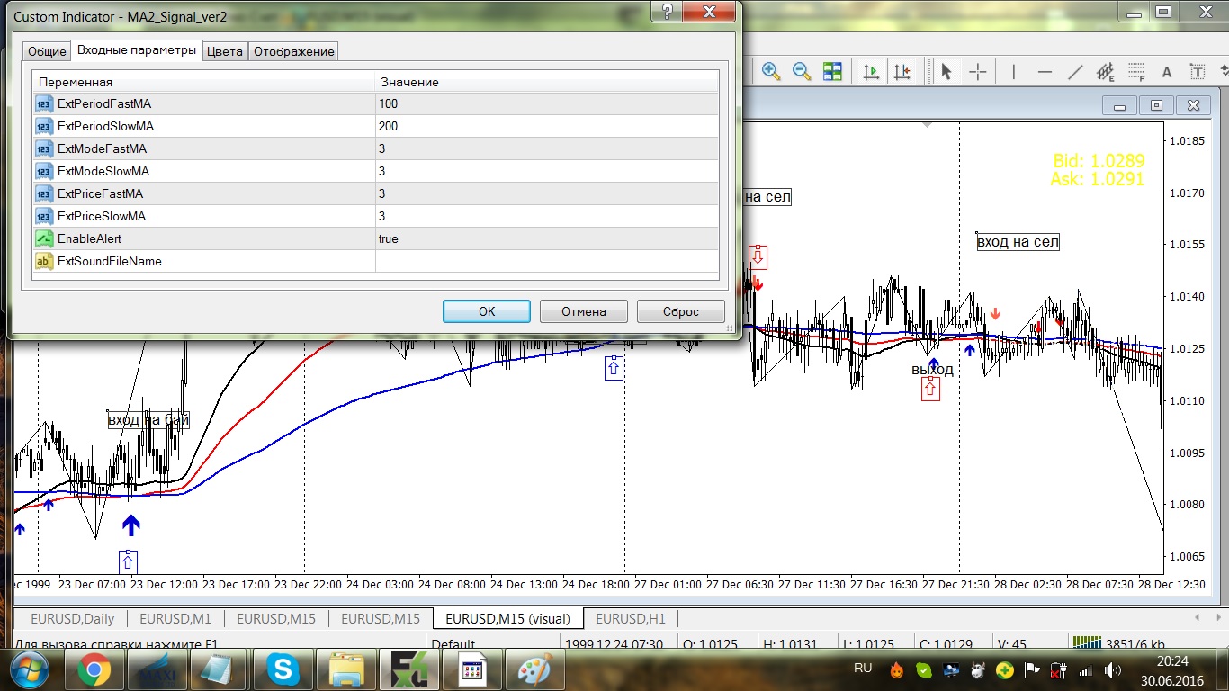This screenshot has height=691, width=1229.
Task: Tile chart windows using the grid icon
Action: [832, 72]
